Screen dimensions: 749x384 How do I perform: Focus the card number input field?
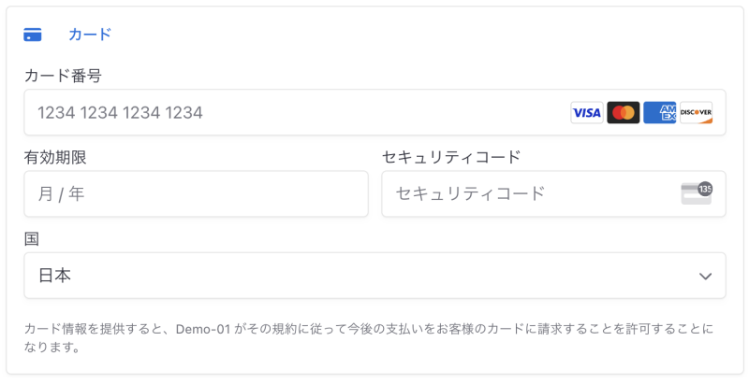(375, 112)
